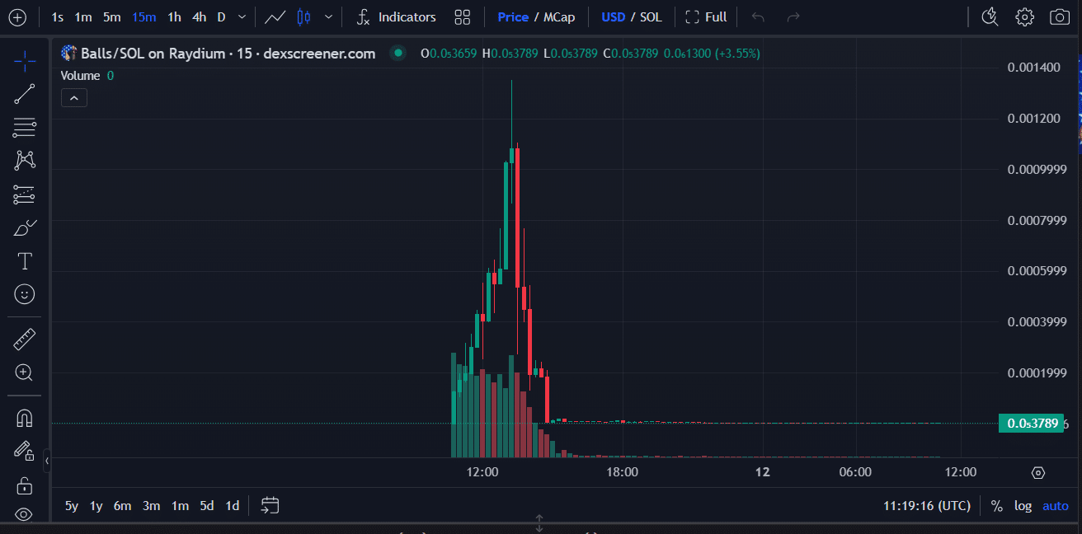Screen dimensions: 1082x534
Task: Open the Indicators dialog
Action: [x=397, y=16]
